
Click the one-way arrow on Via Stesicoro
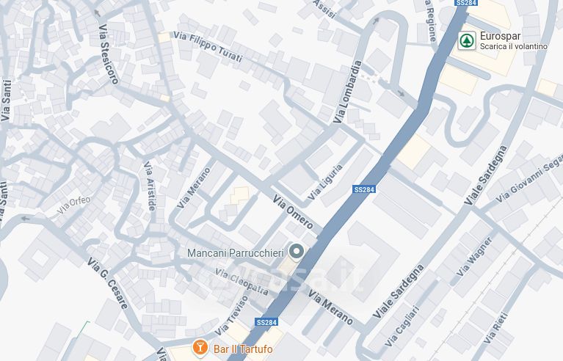97,13
